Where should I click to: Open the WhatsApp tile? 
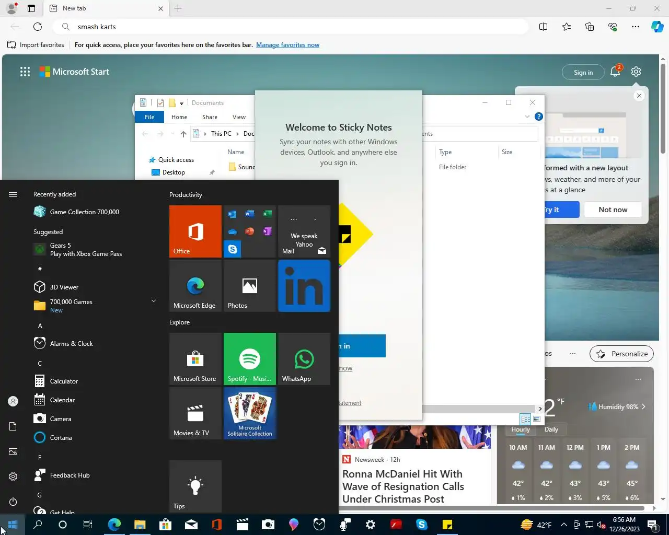point(304,359)
